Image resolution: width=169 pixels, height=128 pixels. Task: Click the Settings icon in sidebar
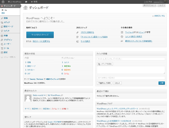pos(2,52)
